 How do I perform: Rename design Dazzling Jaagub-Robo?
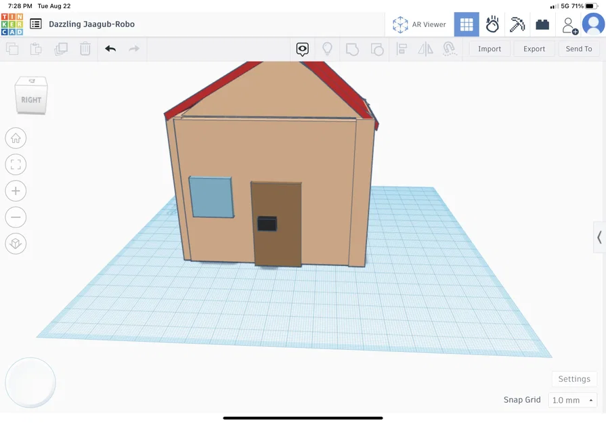click(91, 24)
